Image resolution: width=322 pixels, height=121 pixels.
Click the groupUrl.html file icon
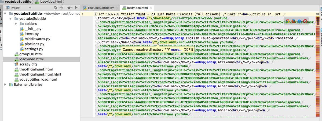pyautogui.click(x=17, y=54)
